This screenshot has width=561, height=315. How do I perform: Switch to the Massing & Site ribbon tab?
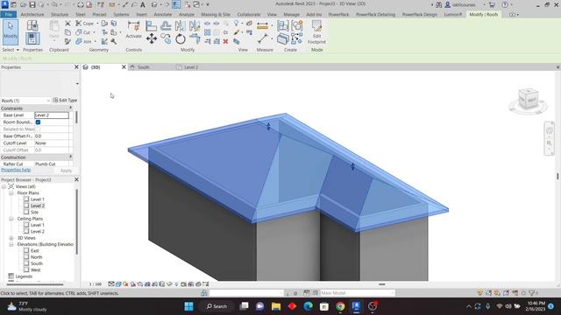pyautogui.click(x=216, y=15)
